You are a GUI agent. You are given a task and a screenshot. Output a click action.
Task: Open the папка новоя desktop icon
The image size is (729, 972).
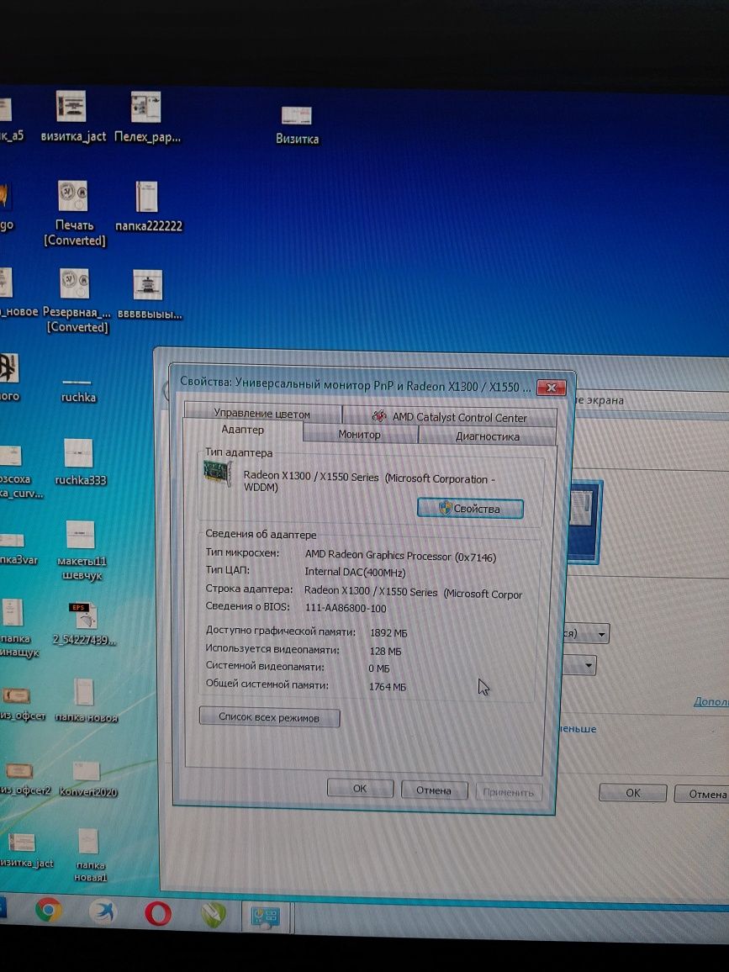[86, 700]
